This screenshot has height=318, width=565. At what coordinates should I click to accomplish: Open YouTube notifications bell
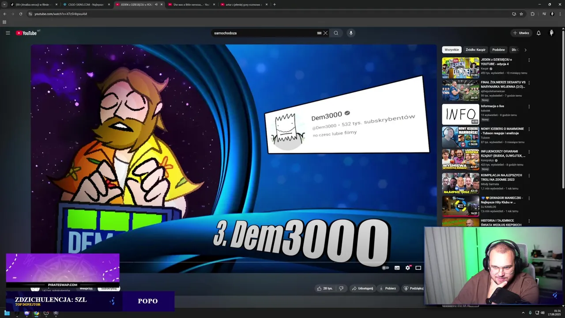pos(539,33)
